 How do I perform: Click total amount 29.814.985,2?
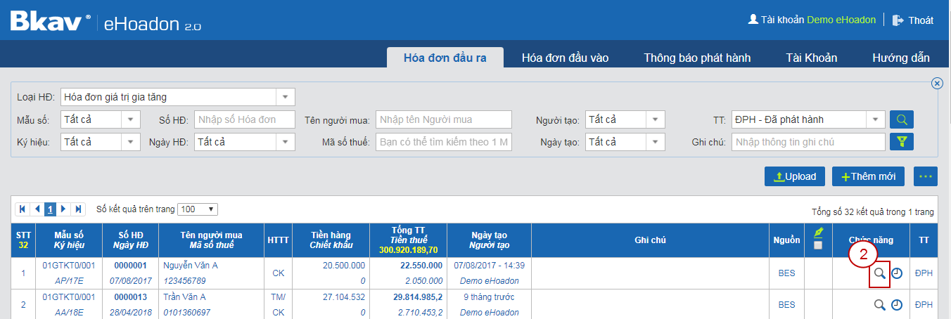pos(418,297)
